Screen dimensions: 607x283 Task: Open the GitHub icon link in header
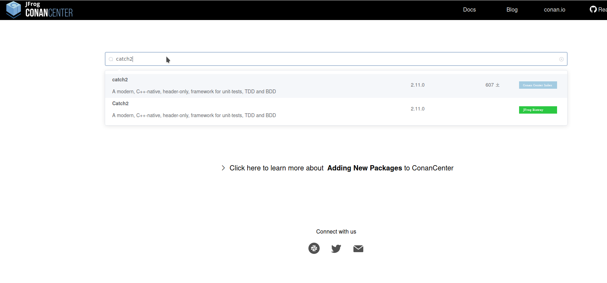(593, 9)
